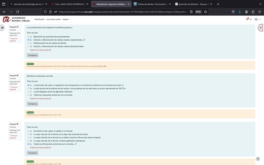Open the MG user menu dropdown

257,19
